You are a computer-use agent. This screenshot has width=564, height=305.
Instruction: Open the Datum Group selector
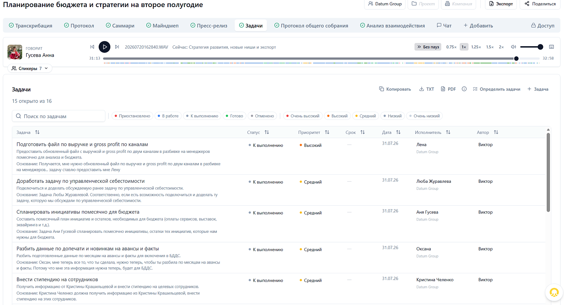[x=385, y=4]
